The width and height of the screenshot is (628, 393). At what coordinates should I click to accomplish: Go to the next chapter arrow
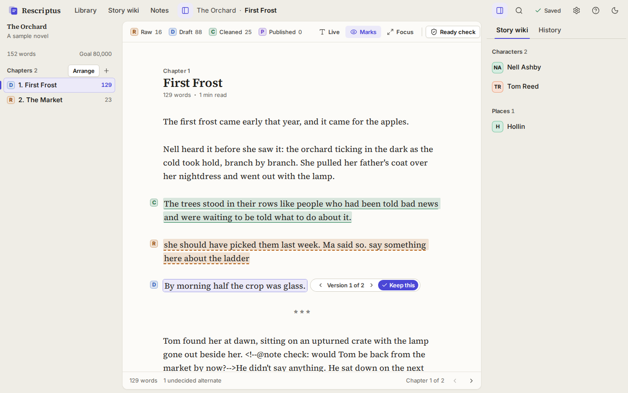coord(471,381)
